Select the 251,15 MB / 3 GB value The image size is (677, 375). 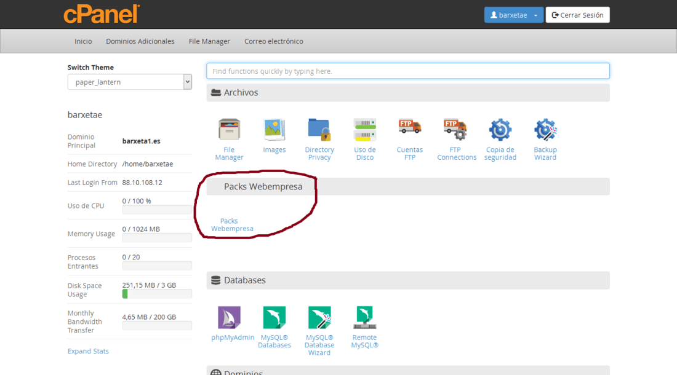point(149,285)
